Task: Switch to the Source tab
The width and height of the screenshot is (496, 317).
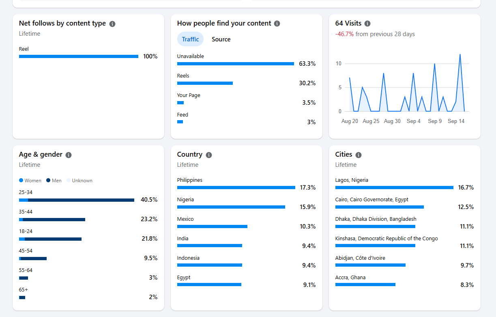Action: [221, 39]
